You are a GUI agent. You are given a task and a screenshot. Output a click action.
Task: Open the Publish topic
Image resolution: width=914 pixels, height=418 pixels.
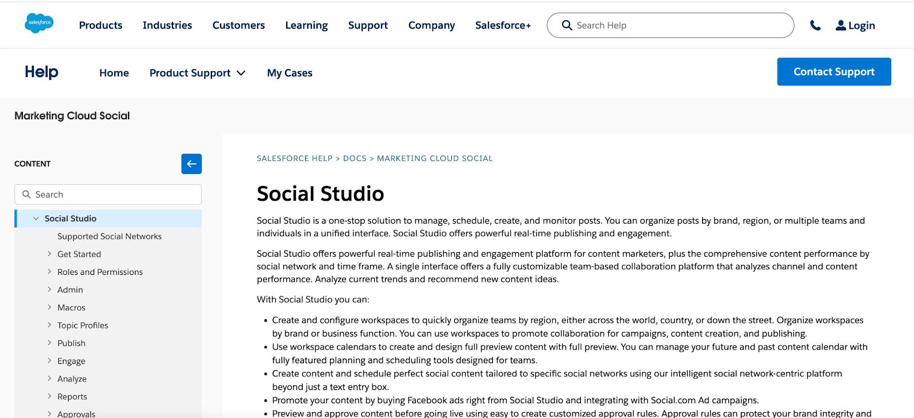[71, 343]
